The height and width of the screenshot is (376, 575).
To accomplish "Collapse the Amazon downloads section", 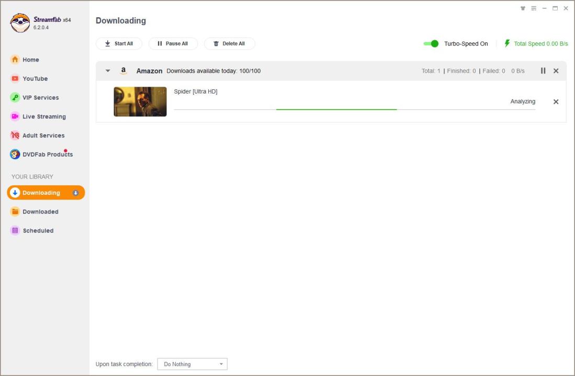I will point(108,71).
